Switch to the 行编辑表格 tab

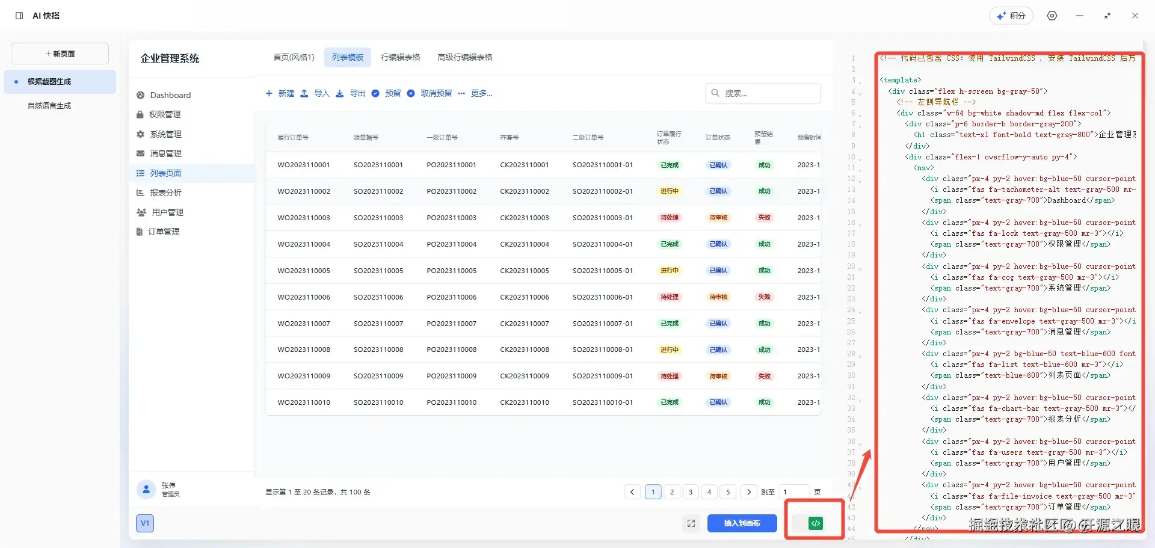(401, 57)
